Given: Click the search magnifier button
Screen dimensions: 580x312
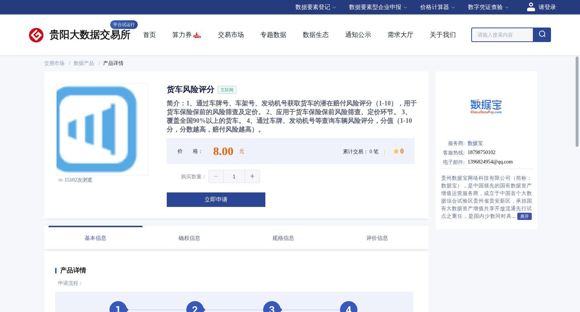Looking at the screenshot, I should tap(542, 35).
